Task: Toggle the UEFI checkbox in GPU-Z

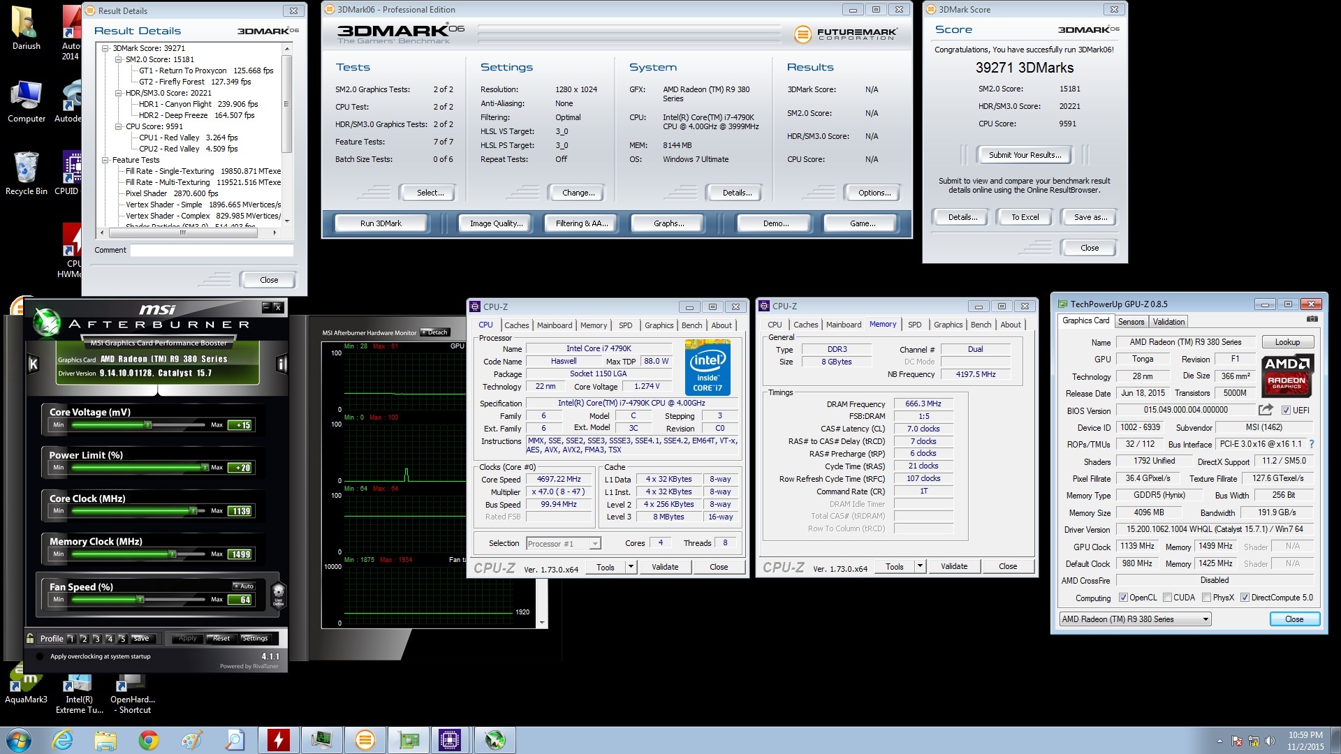Action: tap(1286, 411)
